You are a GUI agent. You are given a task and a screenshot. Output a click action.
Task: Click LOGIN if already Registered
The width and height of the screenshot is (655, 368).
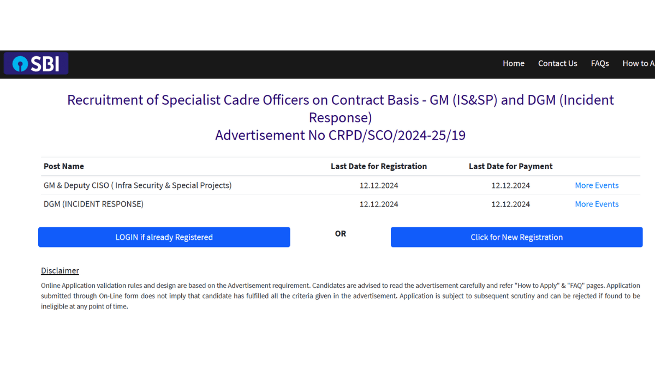164,237
